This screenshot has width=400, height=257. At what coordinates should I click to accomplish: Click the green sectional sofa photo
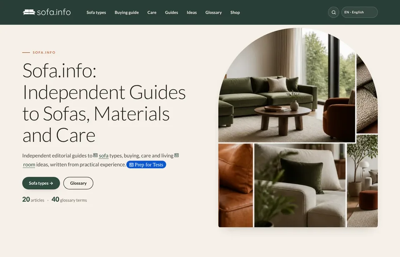287,85
